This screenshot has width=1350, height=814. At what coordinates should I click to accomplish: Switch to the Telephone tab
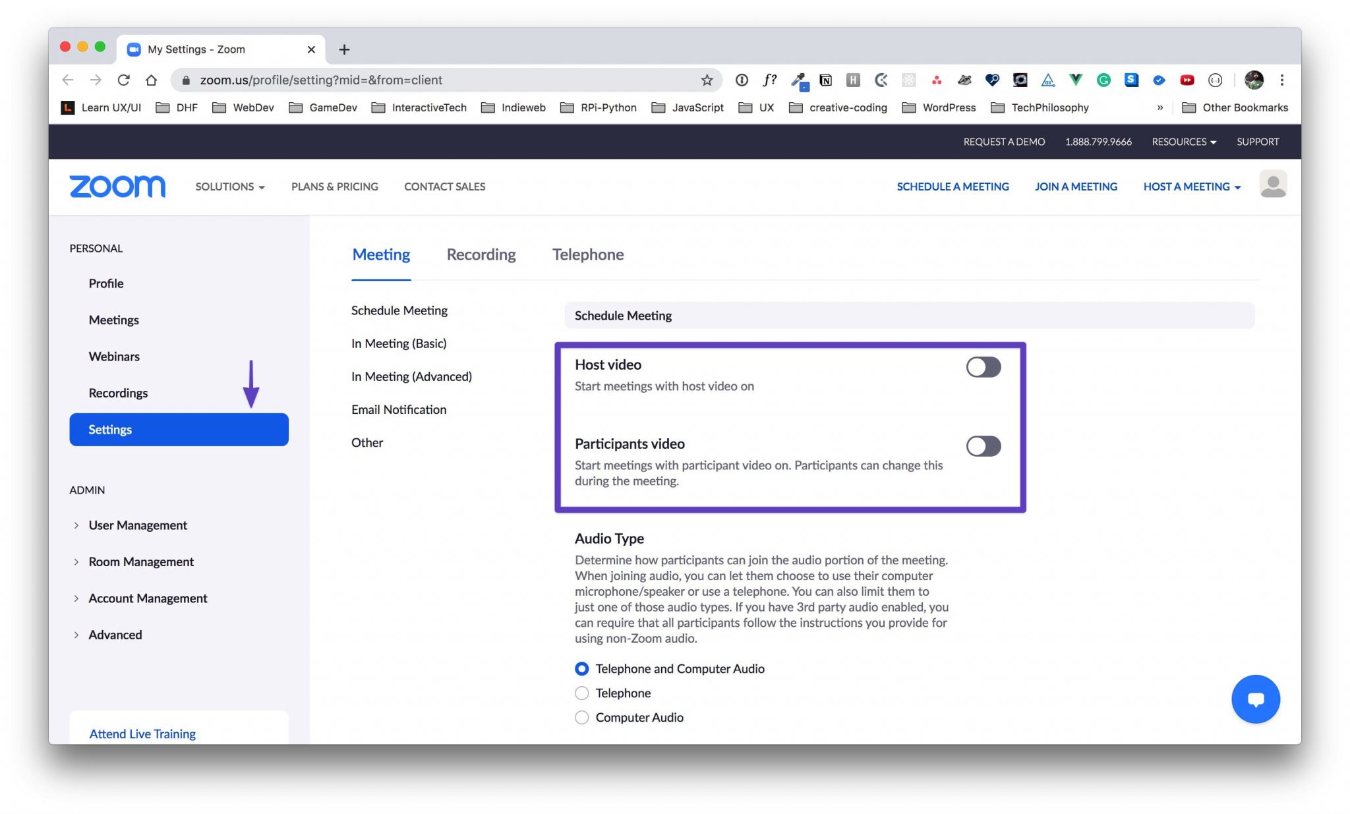click(x=587, y=254)
